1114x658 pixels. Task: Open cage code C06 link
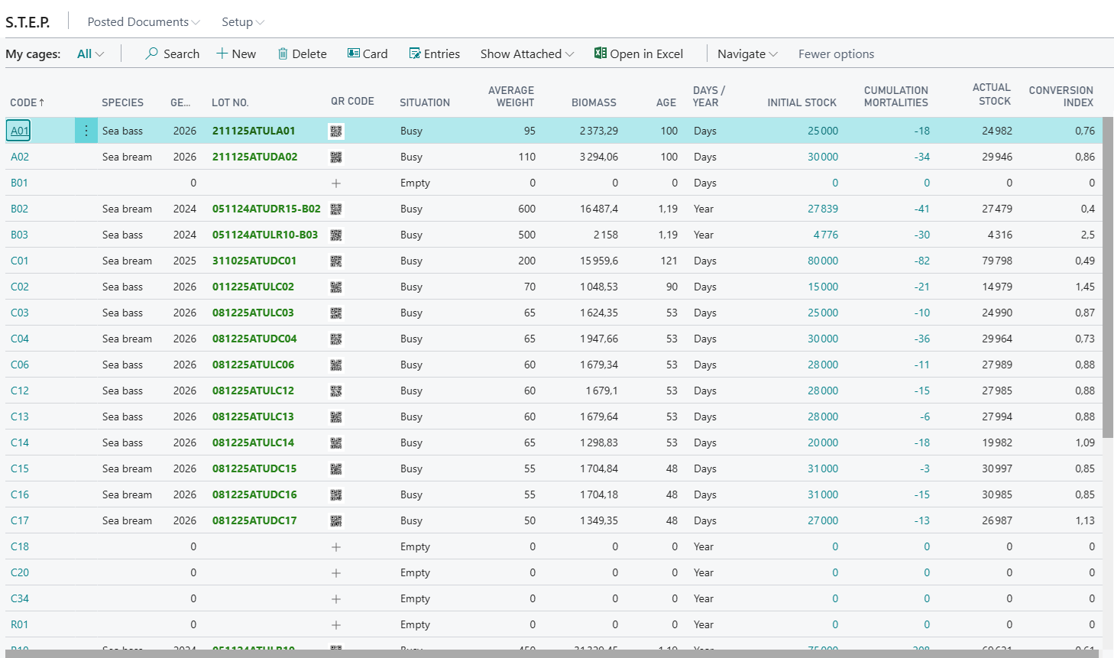(20, 365)
